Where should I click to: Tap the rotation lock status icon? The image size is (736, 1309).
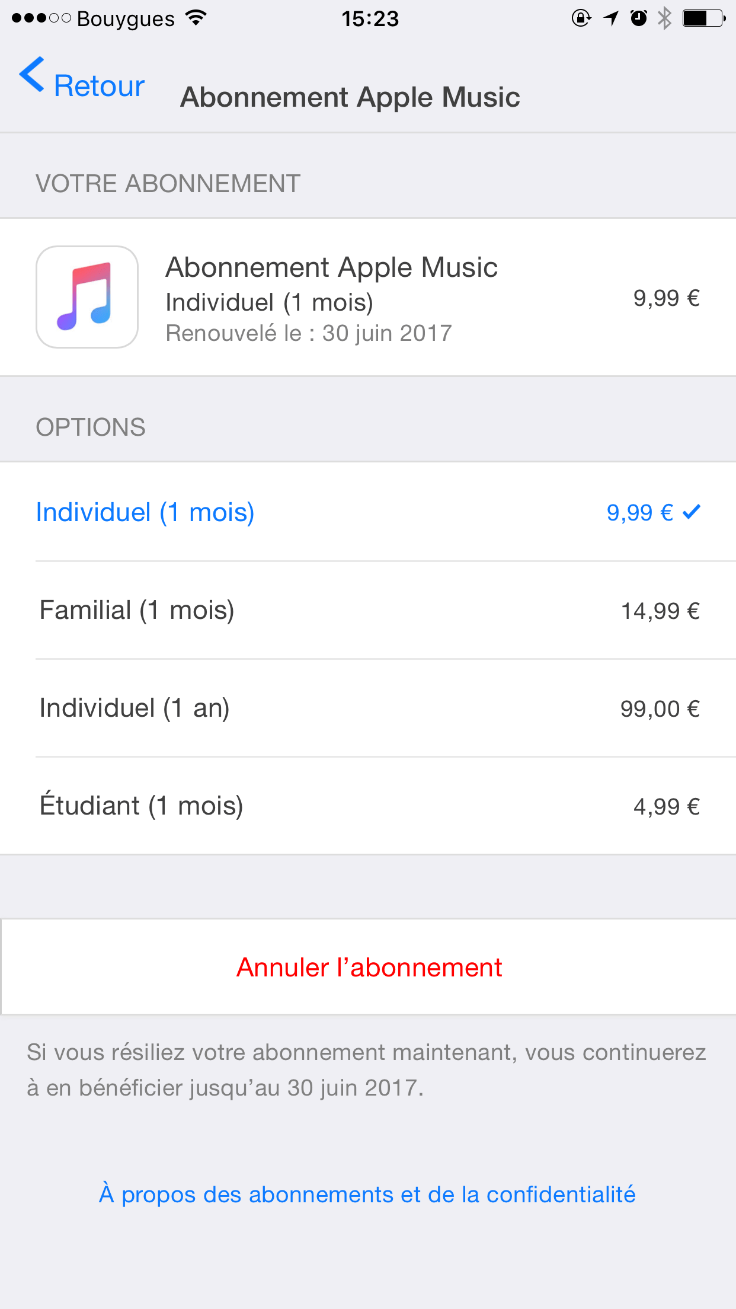point(581,18)
